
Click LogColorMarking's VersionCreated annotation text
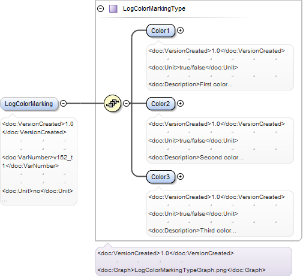38,128
